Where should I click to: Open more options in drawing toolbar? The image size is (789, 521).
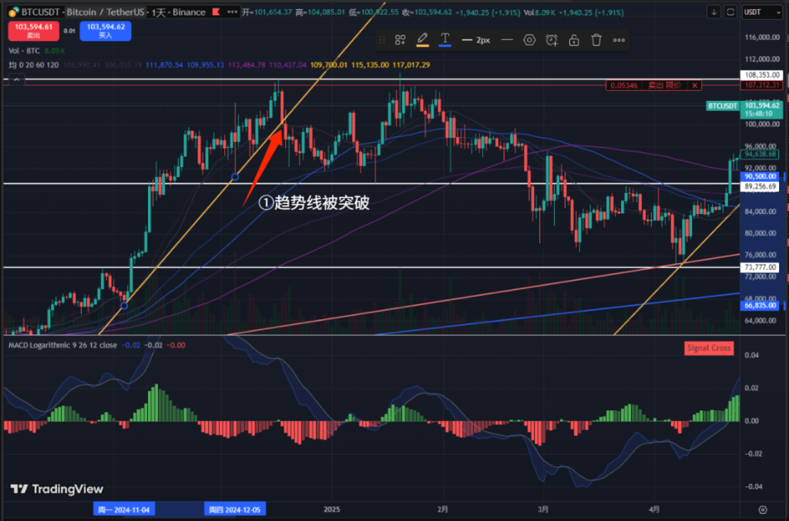pos(619,40)
